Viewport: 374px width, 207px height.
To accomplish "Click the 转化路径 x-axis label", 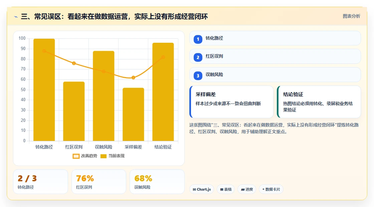I will (44, 147).
